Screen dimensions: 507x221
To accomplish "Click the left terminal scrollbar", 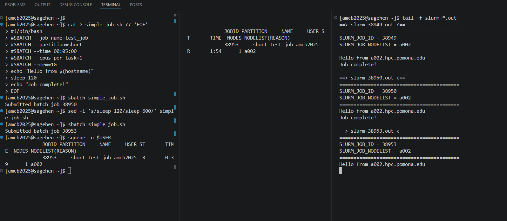I will click(x=175, y=92).
